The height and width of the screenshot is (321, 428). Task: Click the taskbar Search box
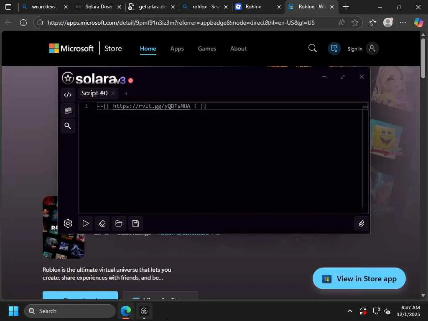(x=70, y=311)
